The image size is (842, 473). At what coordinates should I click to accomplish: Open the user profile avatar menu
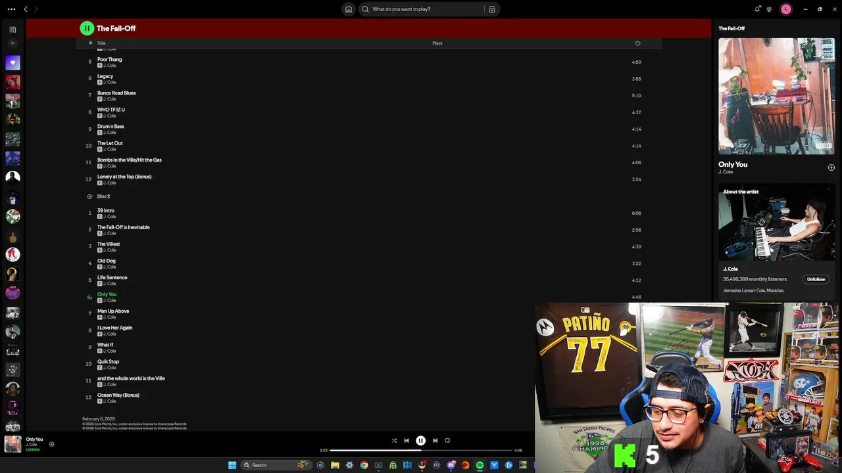786,9
